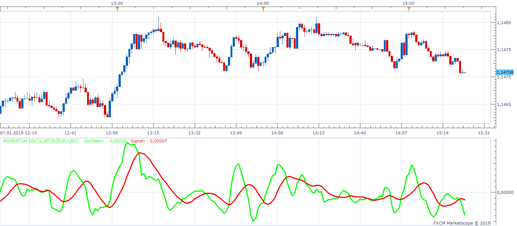Click the 15:00 hour label at top
This screenshot has width=517, height=226.
pyautogui.click(x=408, y=3)
